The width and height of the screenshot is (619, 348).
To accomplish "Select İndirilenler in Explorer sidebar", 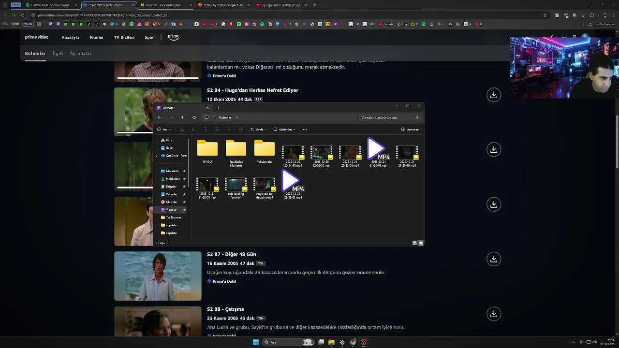I will coord(172,179).
